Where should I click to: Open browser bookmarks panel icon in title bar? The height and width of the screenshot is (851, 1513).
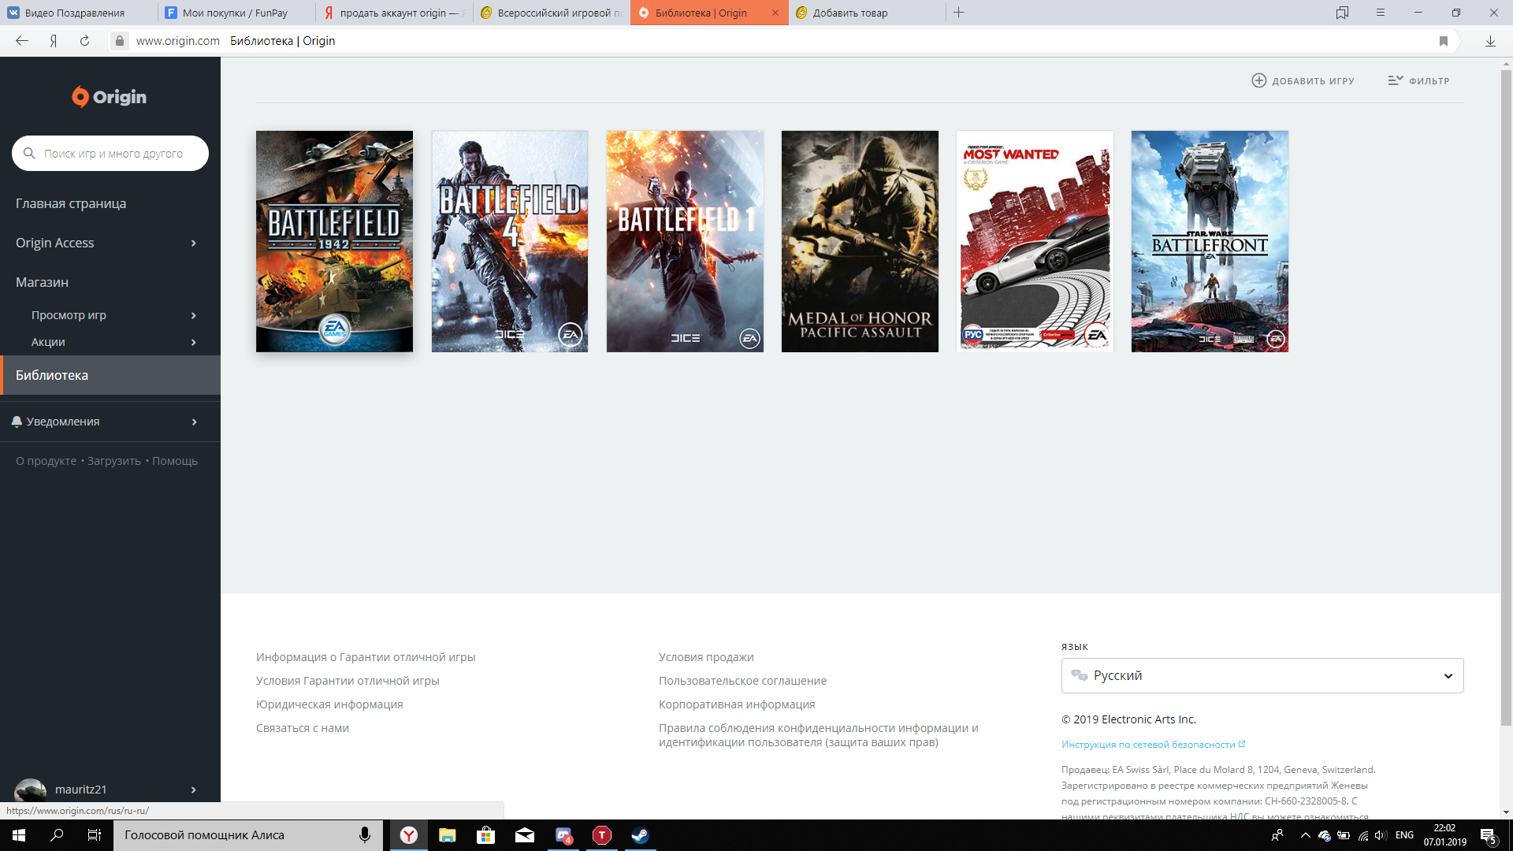click(x=1342, y=13)
